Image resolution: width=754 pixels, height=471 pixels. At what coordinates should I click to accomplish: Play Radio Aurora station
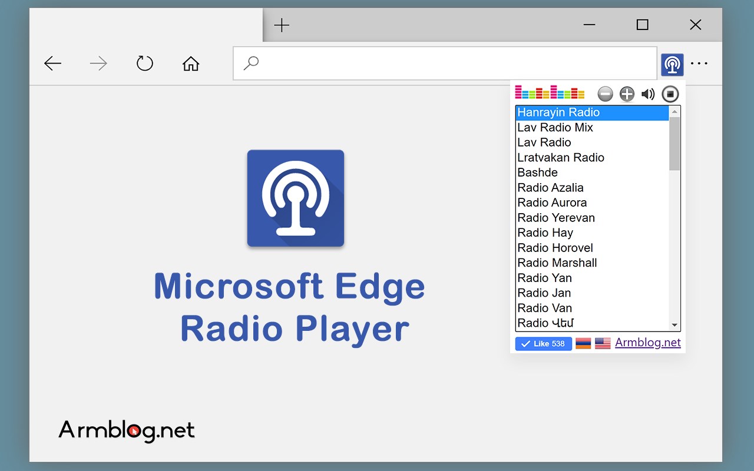592,203
